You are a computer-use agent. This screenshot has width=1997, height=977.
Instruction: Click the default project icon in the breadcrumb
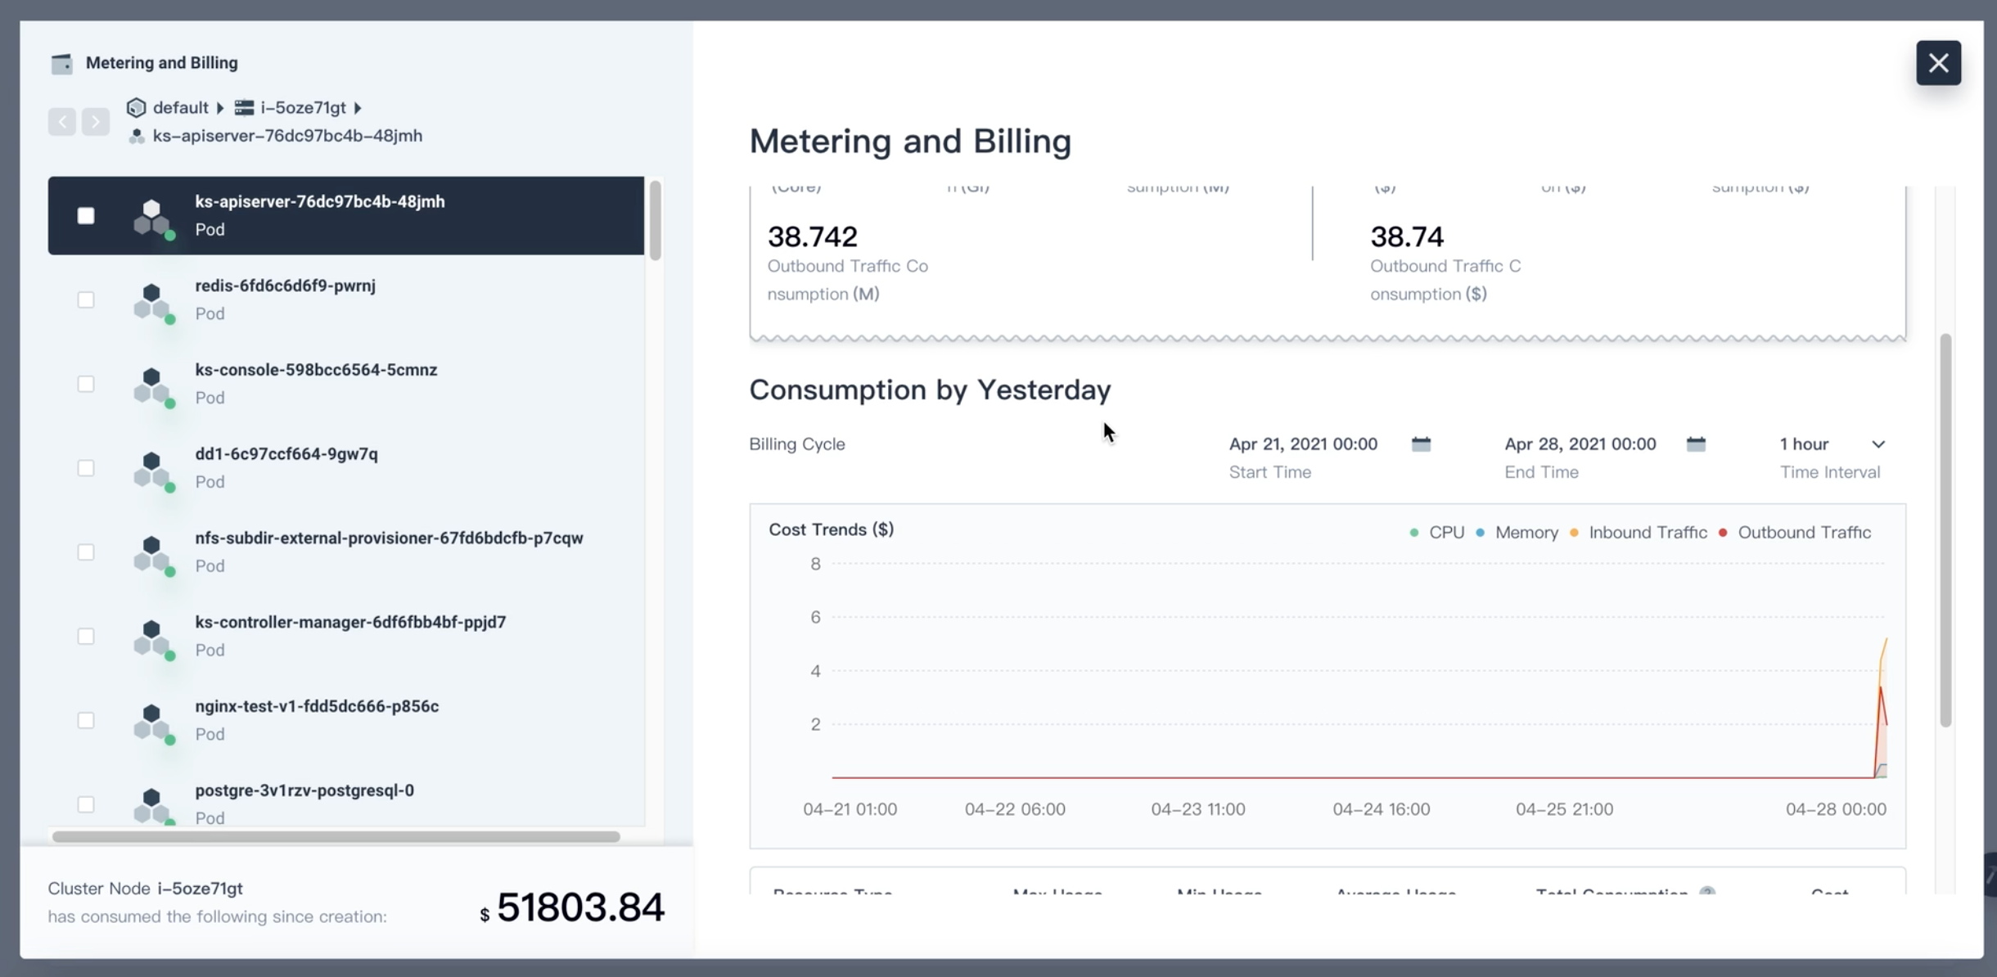tap(135, 107)
